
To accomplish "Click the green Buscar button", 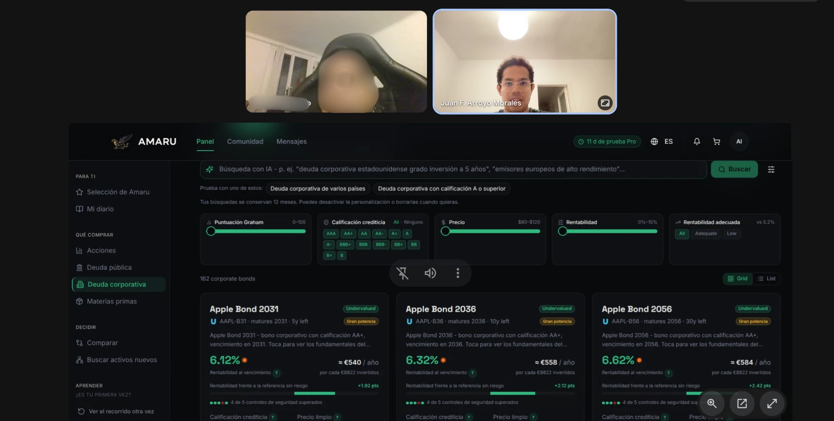I will click(734, 169).
